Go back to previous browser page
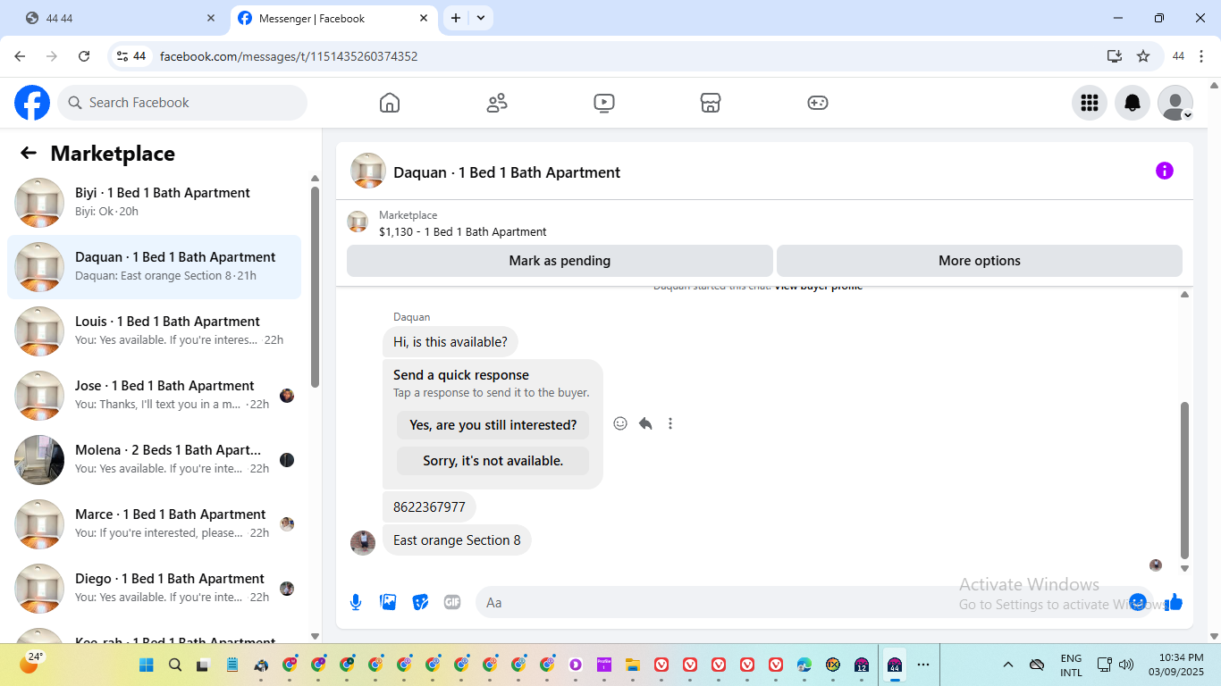The image size is (1221, 686). pyautogui.click(x=20, y=56)
